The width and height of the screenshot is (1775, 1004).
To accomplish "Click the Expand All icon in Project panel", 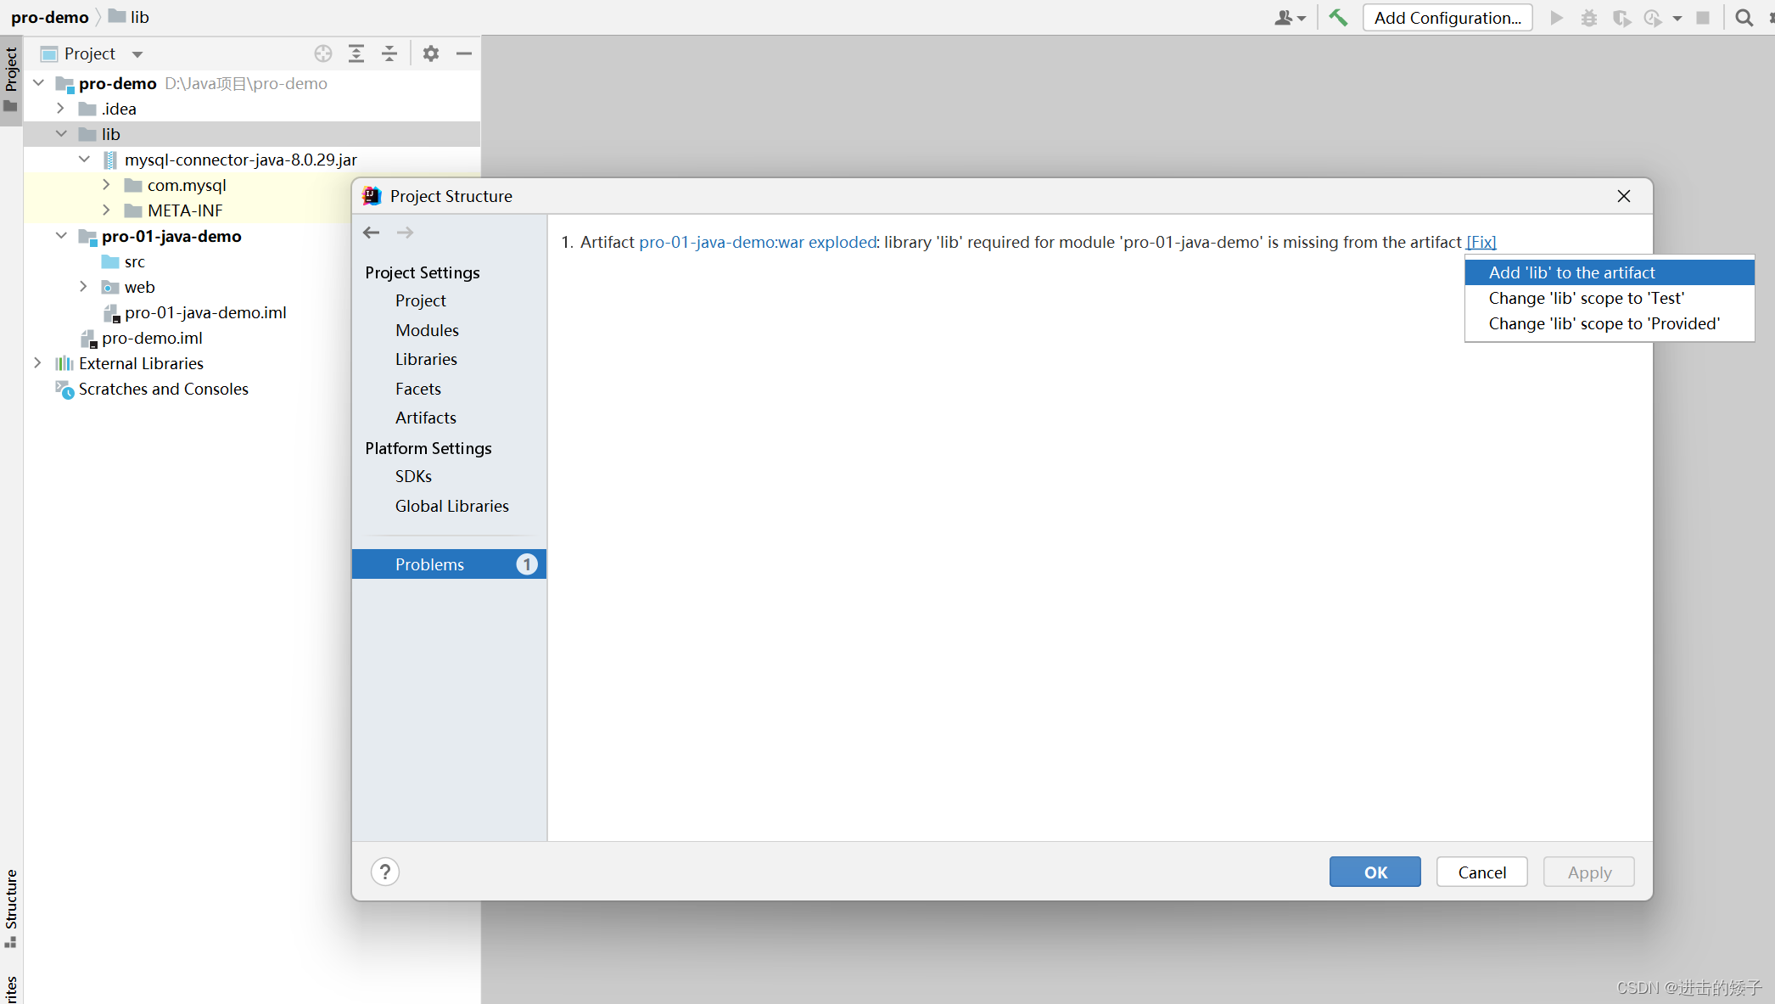I will (x=356, y=53).
